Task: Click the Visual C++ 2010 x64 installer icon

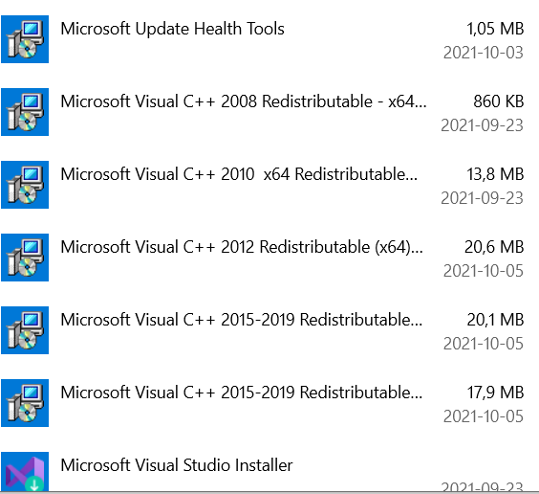Action: click(25, 185)
